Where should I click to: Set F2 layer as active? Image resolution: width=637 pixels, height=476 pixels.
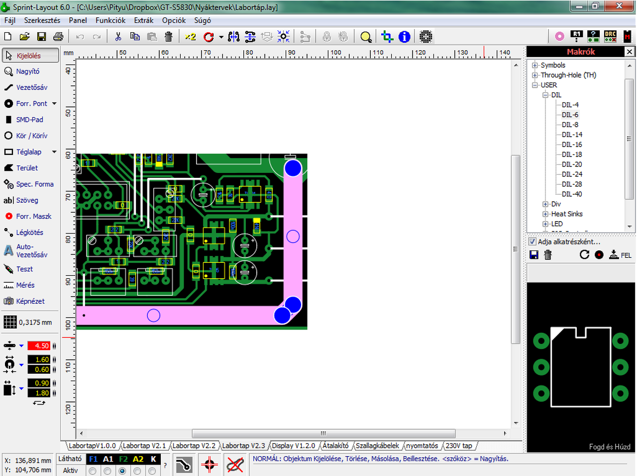[122, 471]
